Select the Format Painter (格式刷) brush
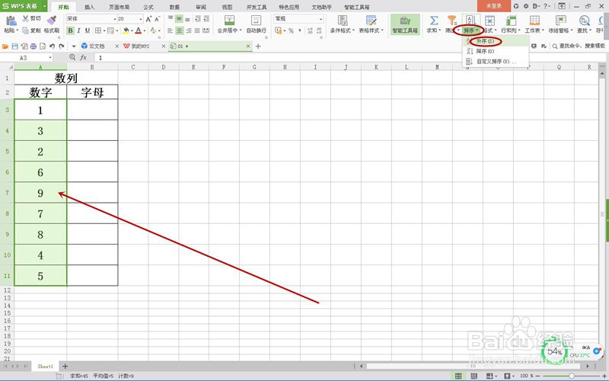Screen dimensions: 609x381 tap(51, 21)
